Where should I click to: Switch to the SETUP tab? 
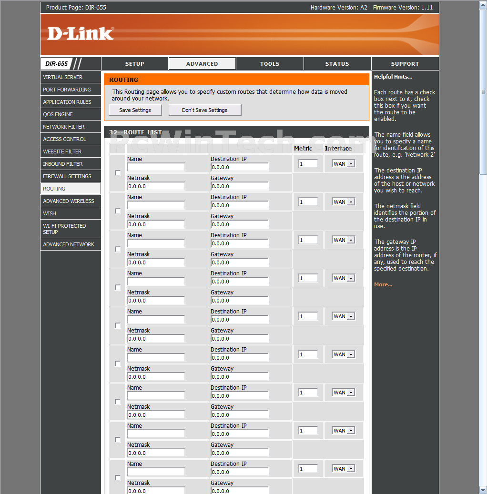tap(134, 64)
